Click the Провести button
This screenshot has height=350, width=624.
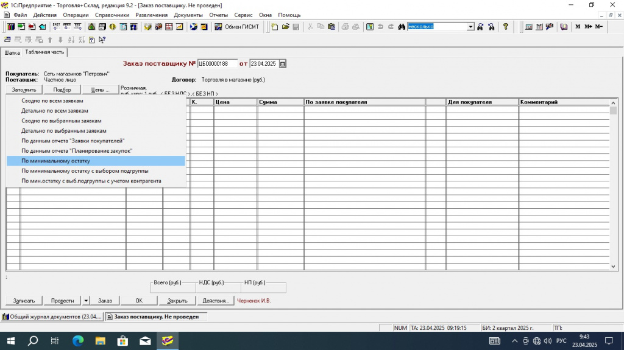63,301
